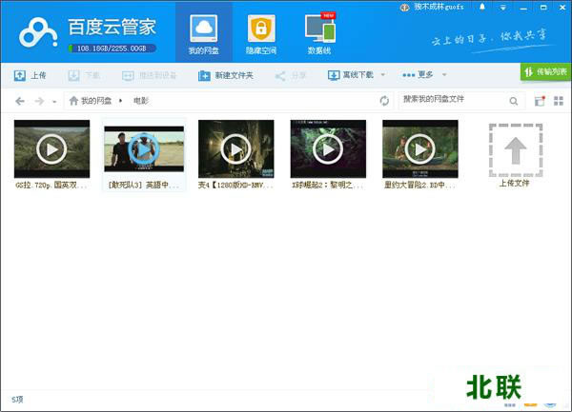Screen dimensions: 572x412
Task: Expand the 离线下载 dropdown arrow
Action: (383, 74)
